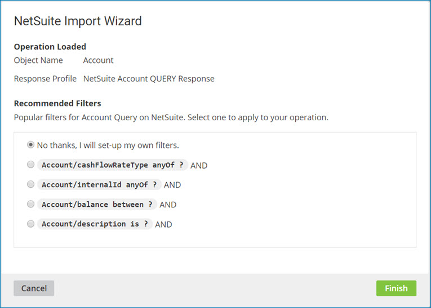Click the green Finish button
The width and height of the screenshot is (431, 308).
[396, 288]
